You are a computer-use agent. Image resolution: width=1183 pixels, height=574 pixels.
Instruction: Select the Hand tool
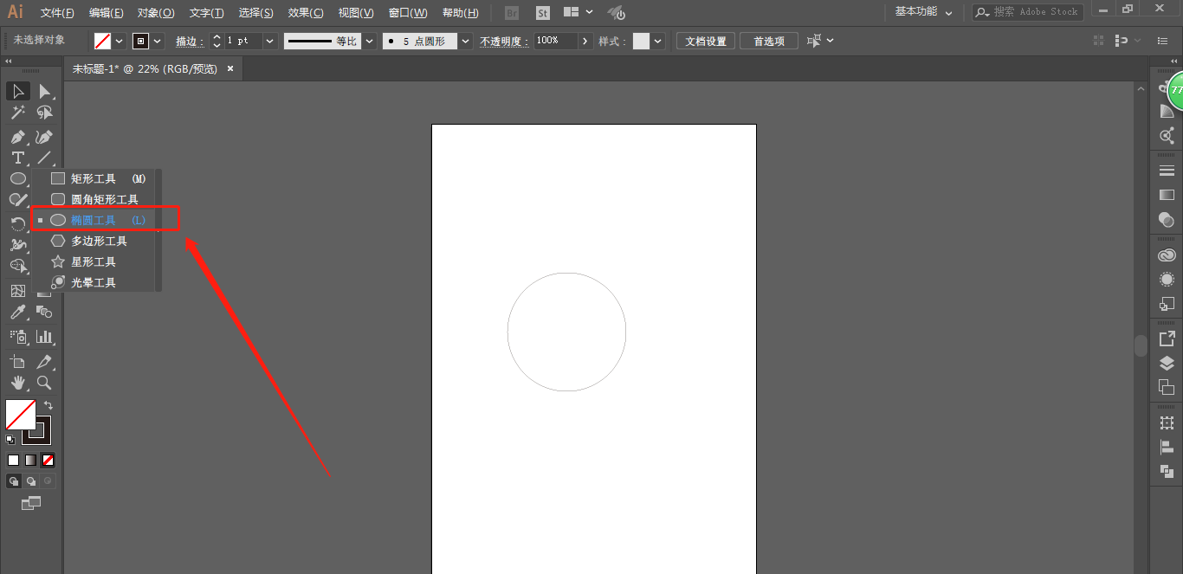coord(18,383)
